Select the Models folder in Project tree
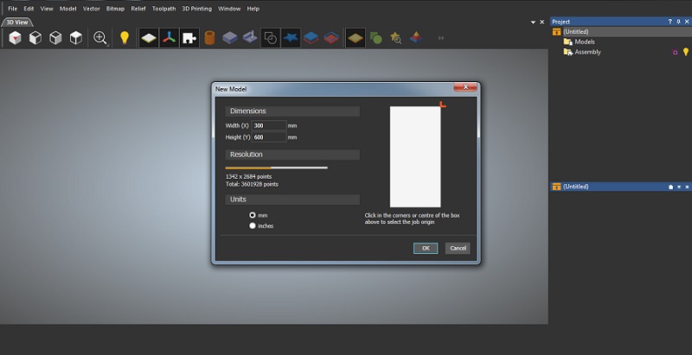Viewport: 692px width, 355px height. (585, 41)
